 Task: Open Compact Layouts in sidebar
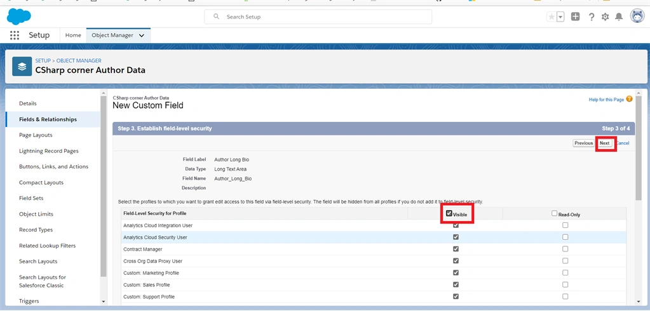point(41,183)
